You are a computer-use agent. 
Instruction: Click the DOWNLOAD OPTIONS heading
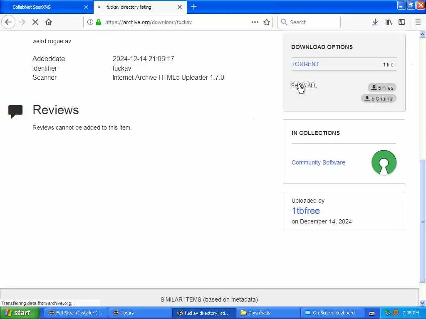click(x=322, y=47)
